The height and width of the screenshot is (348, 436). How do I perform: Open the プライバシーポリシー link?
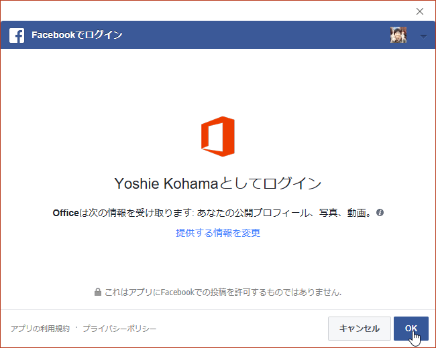119,329
